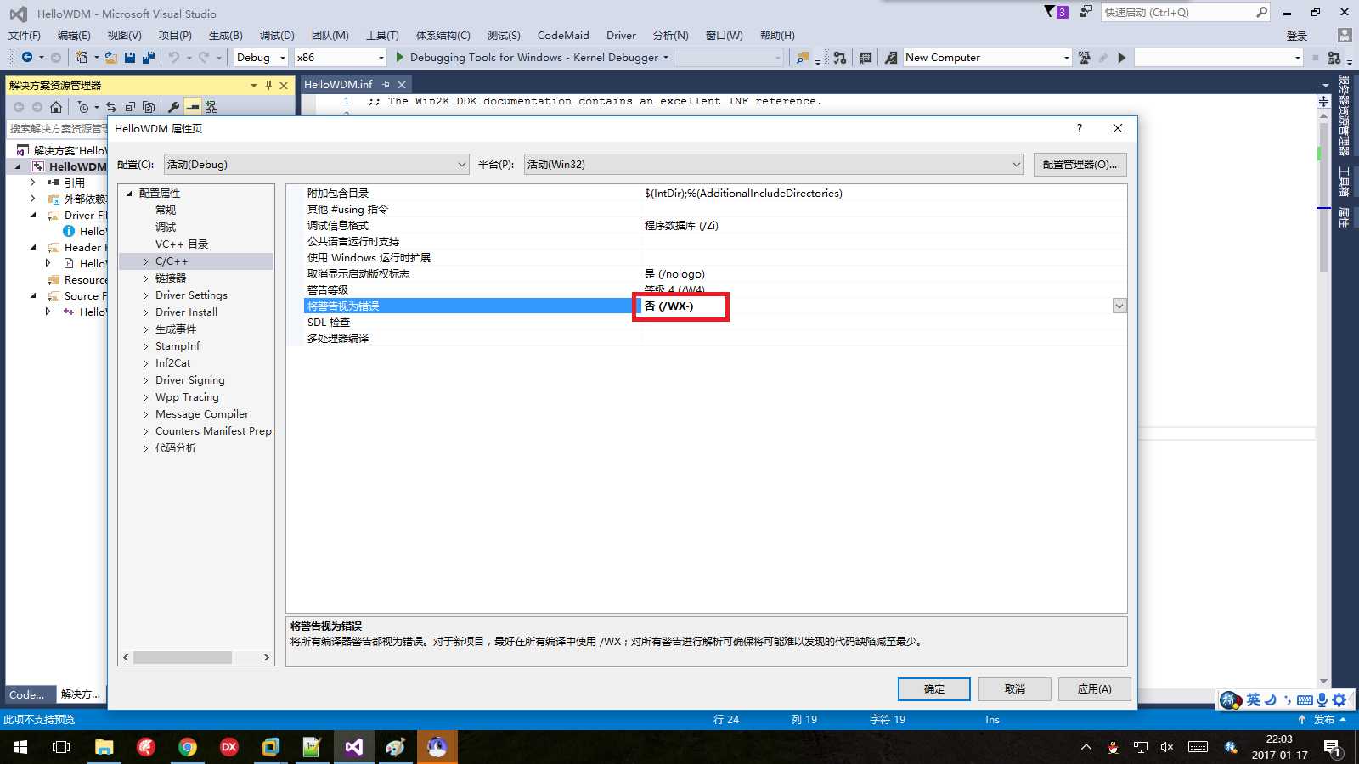This screenshot has width=1359, height=764.
Task: Open the Driver menu
Action: point(621,35)
